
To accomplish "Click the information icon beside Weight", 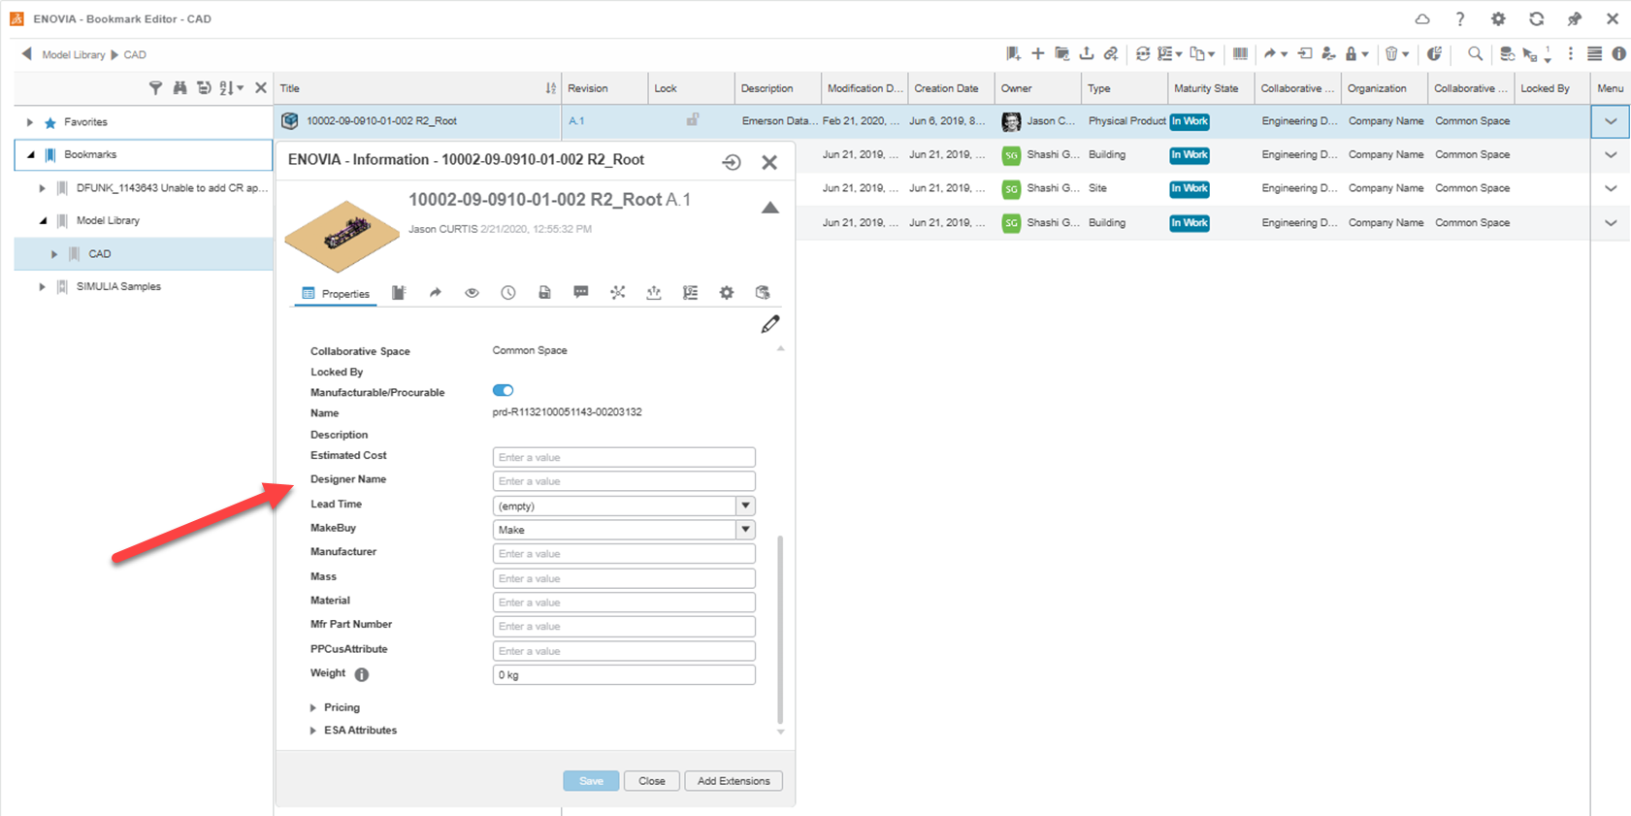I will pyautogui.click(x=361, y=674).
